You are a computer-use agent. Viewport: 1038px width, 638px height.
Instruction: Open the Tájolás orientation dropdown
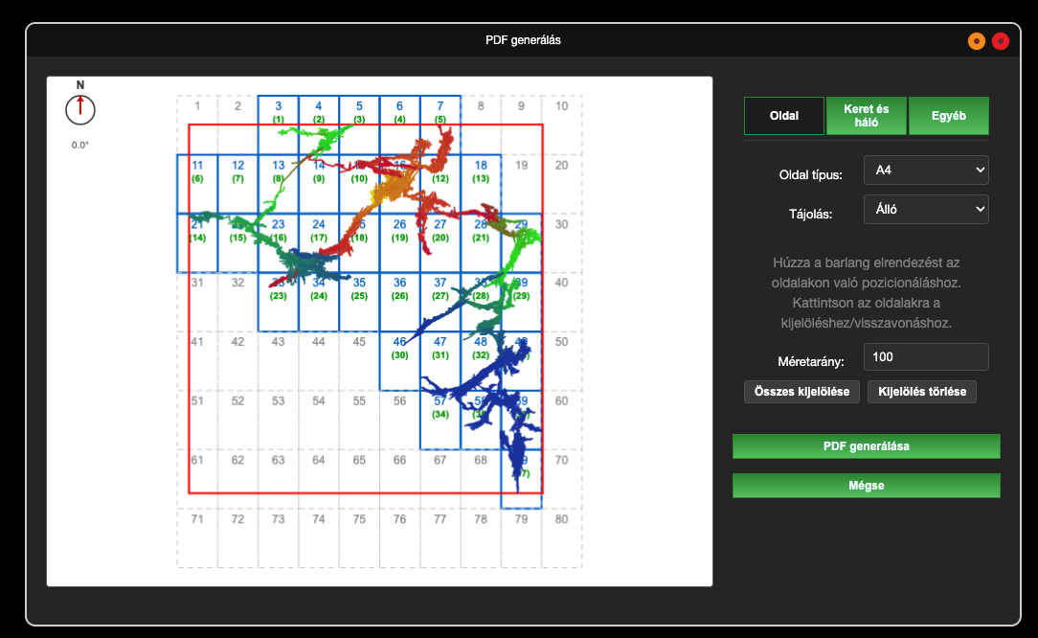(926, 209)
